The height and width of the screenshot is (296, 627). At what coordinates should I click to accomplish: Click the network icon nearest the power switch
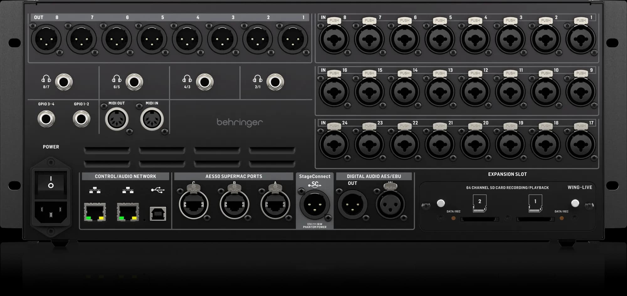coord(95,190)
